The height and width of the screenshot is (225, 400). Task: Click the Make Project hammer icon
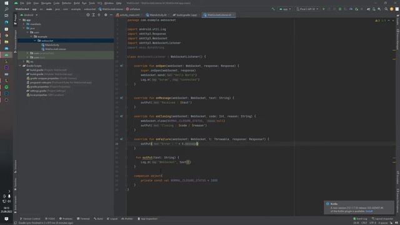pos(273,9)
